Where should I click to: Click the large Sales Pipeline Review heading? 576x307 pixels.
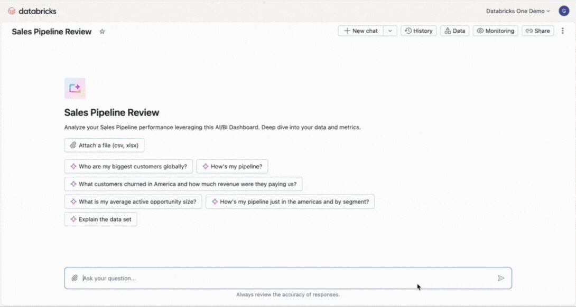pyautogui.click(x=112, y=112)
